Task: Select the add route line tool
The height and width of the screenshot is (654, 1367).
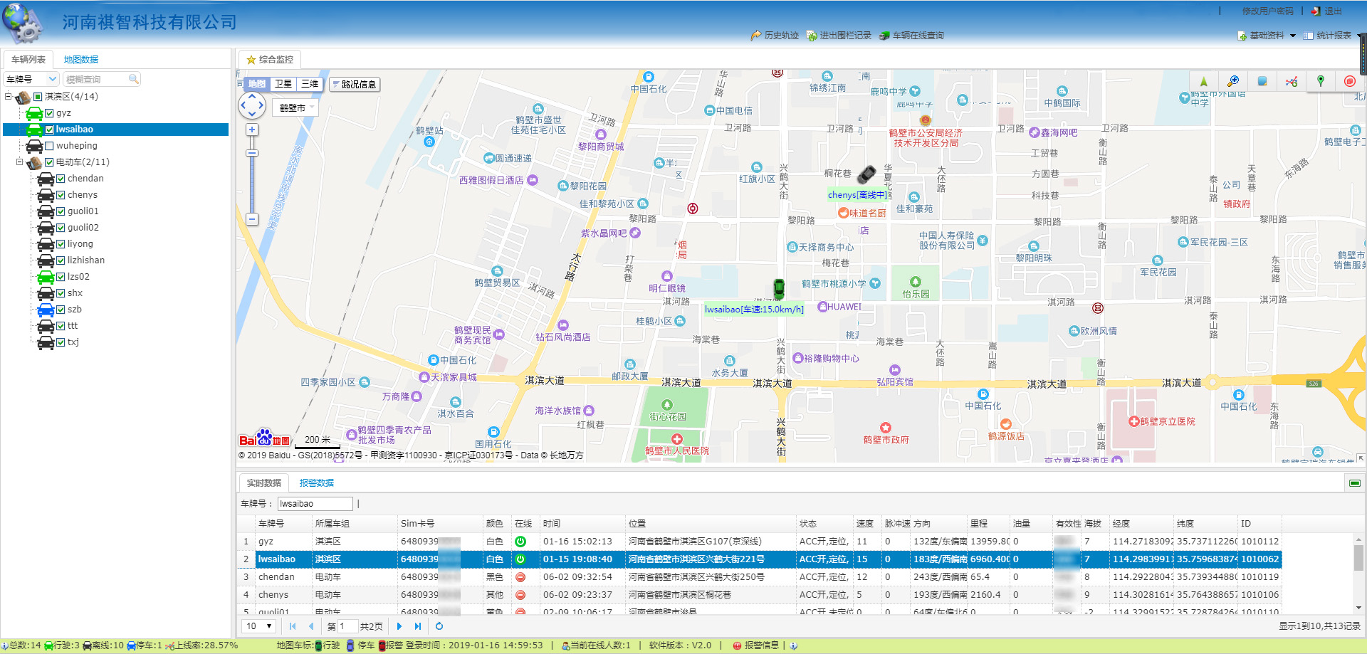Action: click(1292, 81)
